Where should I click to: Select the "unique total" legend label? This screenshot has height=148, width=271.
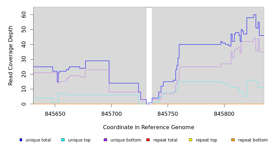pos(38,140)
